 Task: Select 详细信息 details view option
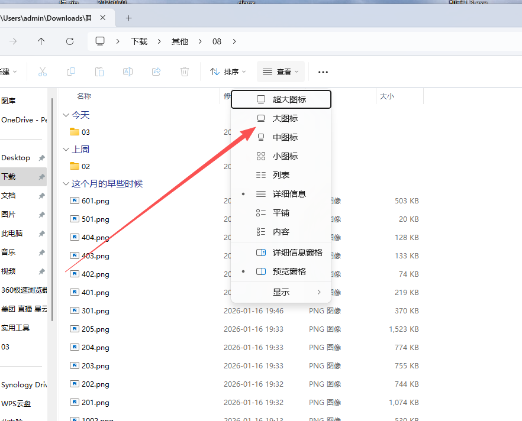tap(289, 194)
